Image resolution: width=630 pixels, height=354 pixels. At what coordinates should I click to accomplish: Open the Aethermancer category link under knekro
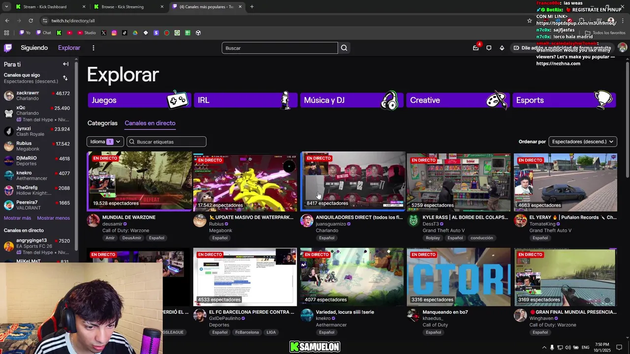pyautogui.click(x=331, y=325)
